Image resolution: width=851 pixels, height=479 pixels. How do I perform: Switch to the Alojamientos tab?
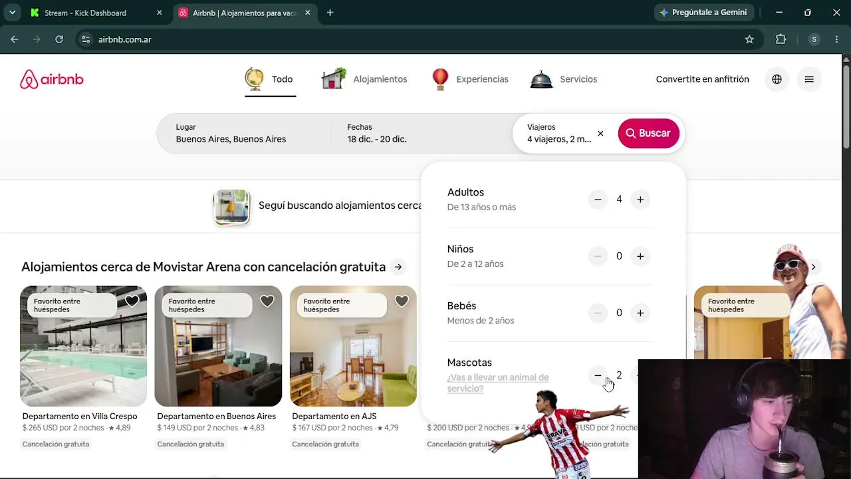pos(364,79)
